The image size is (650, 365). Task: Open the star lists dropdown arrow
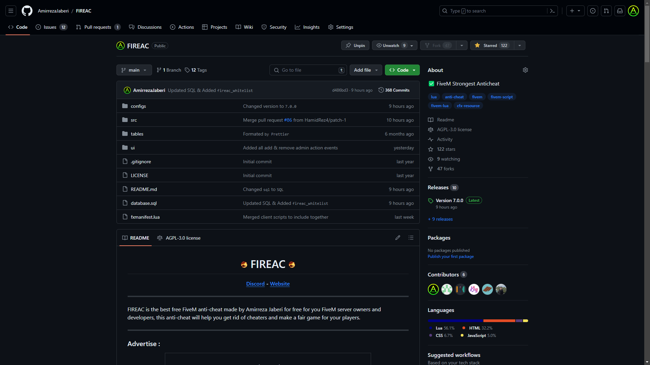(520, 45)
